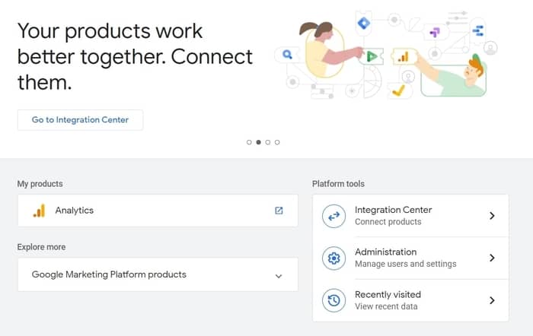Click the Integration Center arrows icon

(334, 216)
